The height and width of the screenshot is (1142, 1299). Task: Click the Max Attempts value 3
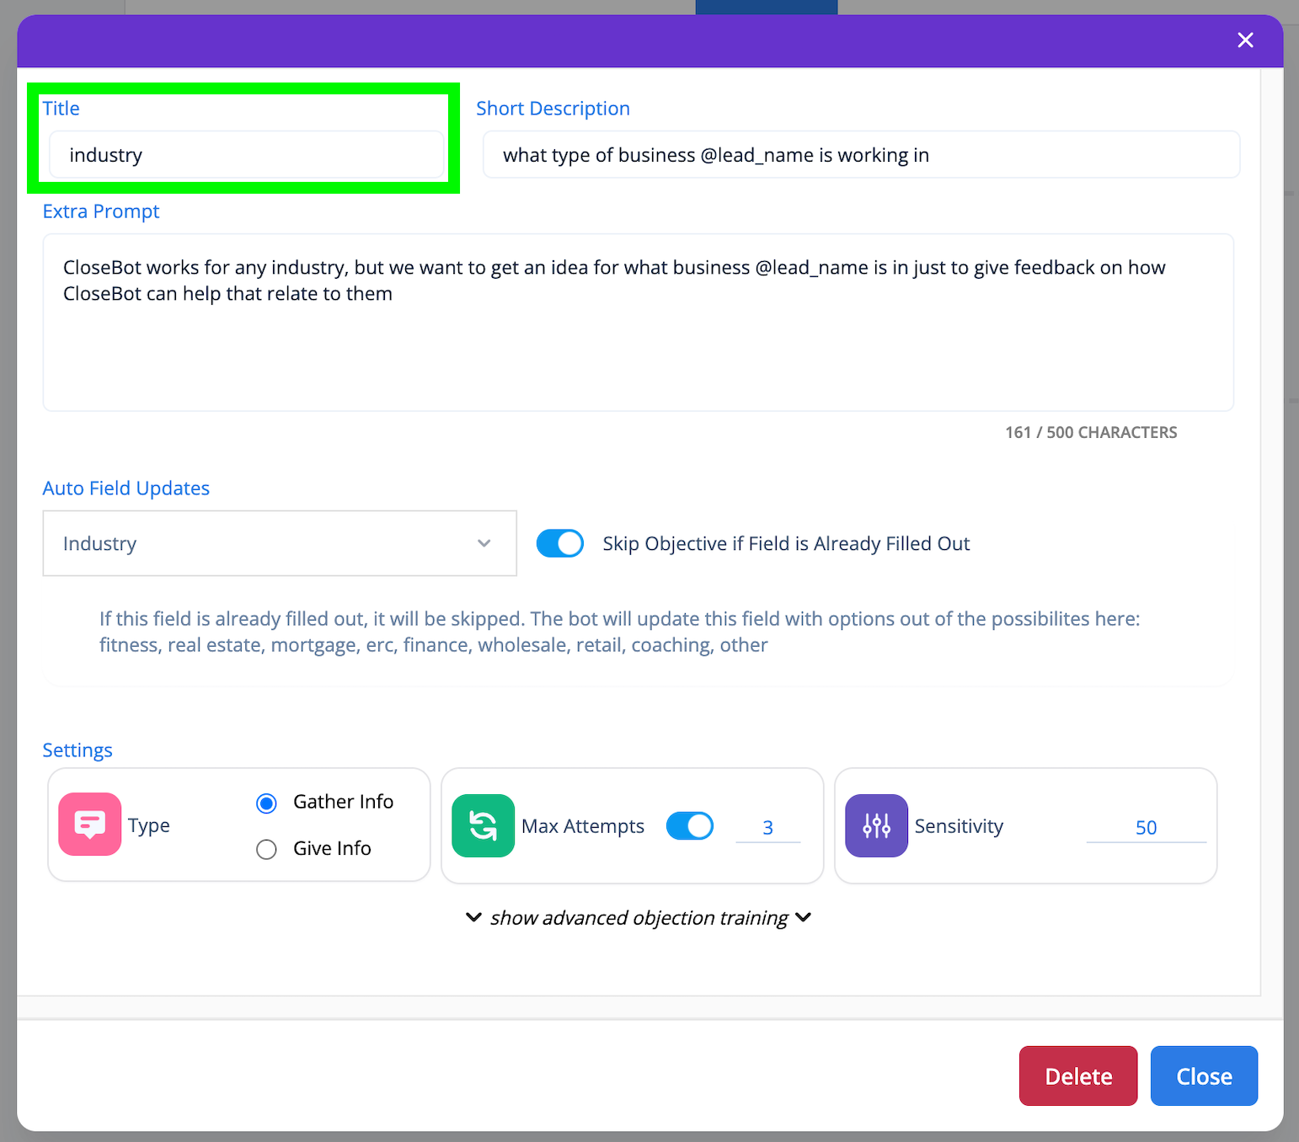[768, 828]
